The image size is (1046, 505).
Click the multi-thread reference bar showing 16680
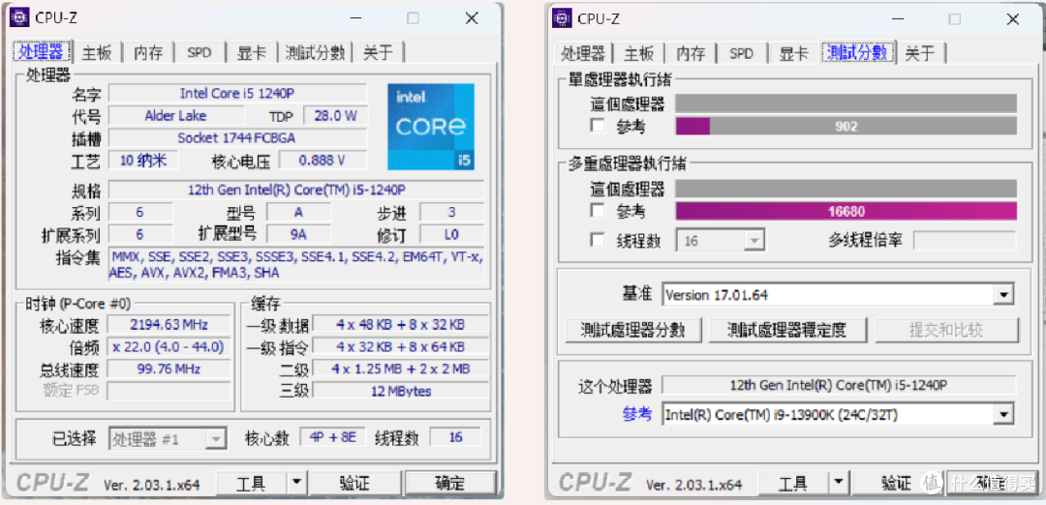(846, 211)
